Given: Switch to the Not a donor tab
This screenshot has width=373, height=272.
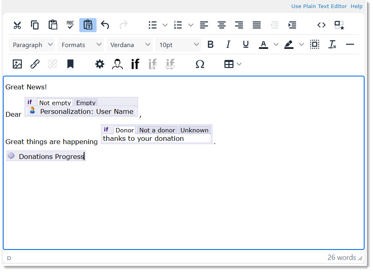Looking at the screenshot, I should tap(157, 130).
